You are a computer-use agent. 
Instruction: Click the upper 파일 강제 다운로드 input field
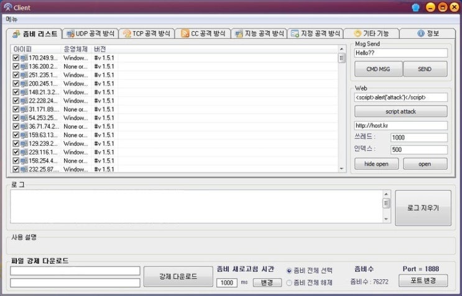pyautogui.click(x=75, y=271)
